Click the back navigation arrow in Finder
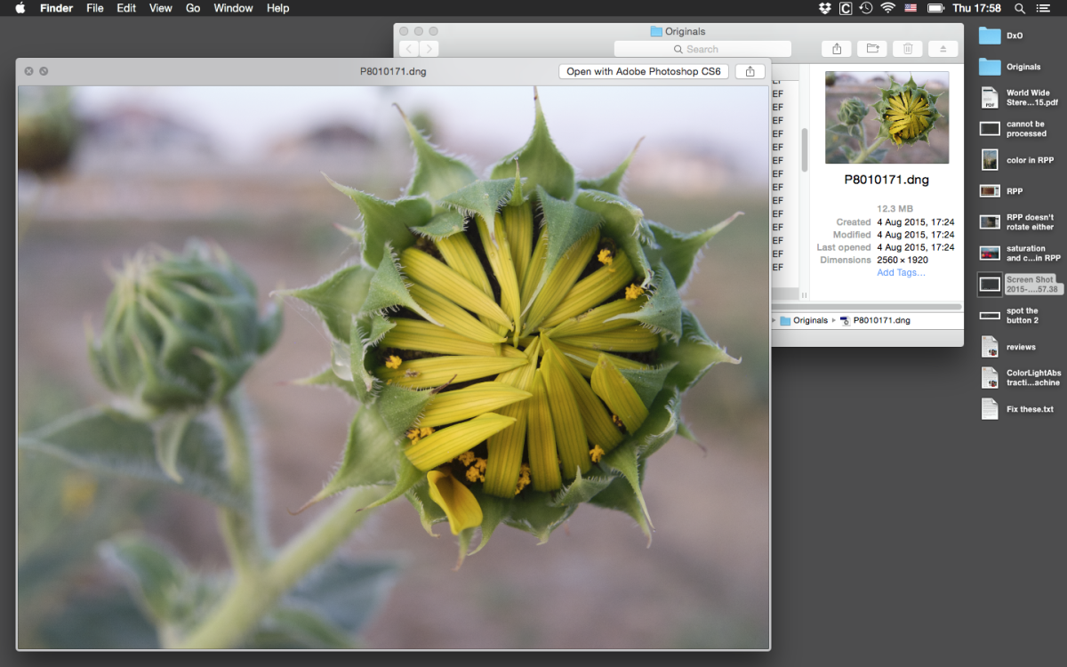 click(408, 48)
